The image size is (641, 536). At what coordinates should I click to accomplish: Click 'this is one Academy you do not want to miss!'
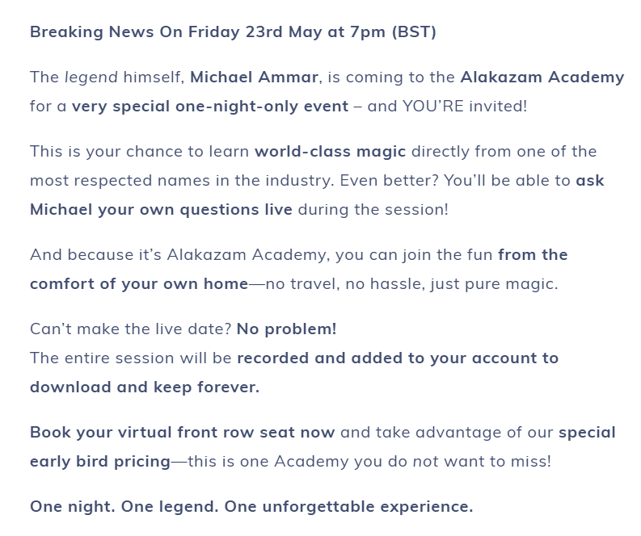coord(369,461)
